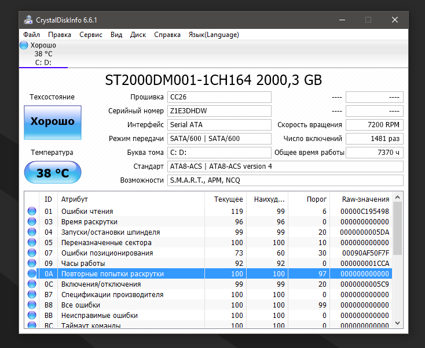The height and width of the screenshot is (348, 425).
Task: Select row Переназначенные сектора
Action: (x=208, y=242)
